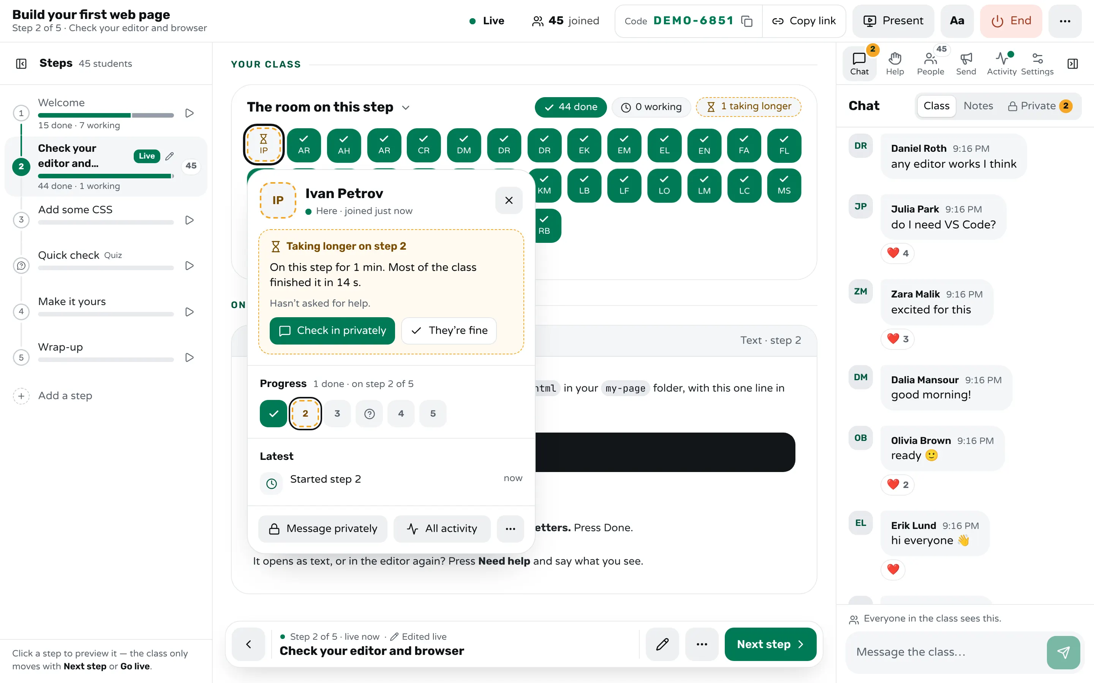This screenshot has width=1094, height=683.
Task: Preview the Add some CSS step
Action: (190, 220)
